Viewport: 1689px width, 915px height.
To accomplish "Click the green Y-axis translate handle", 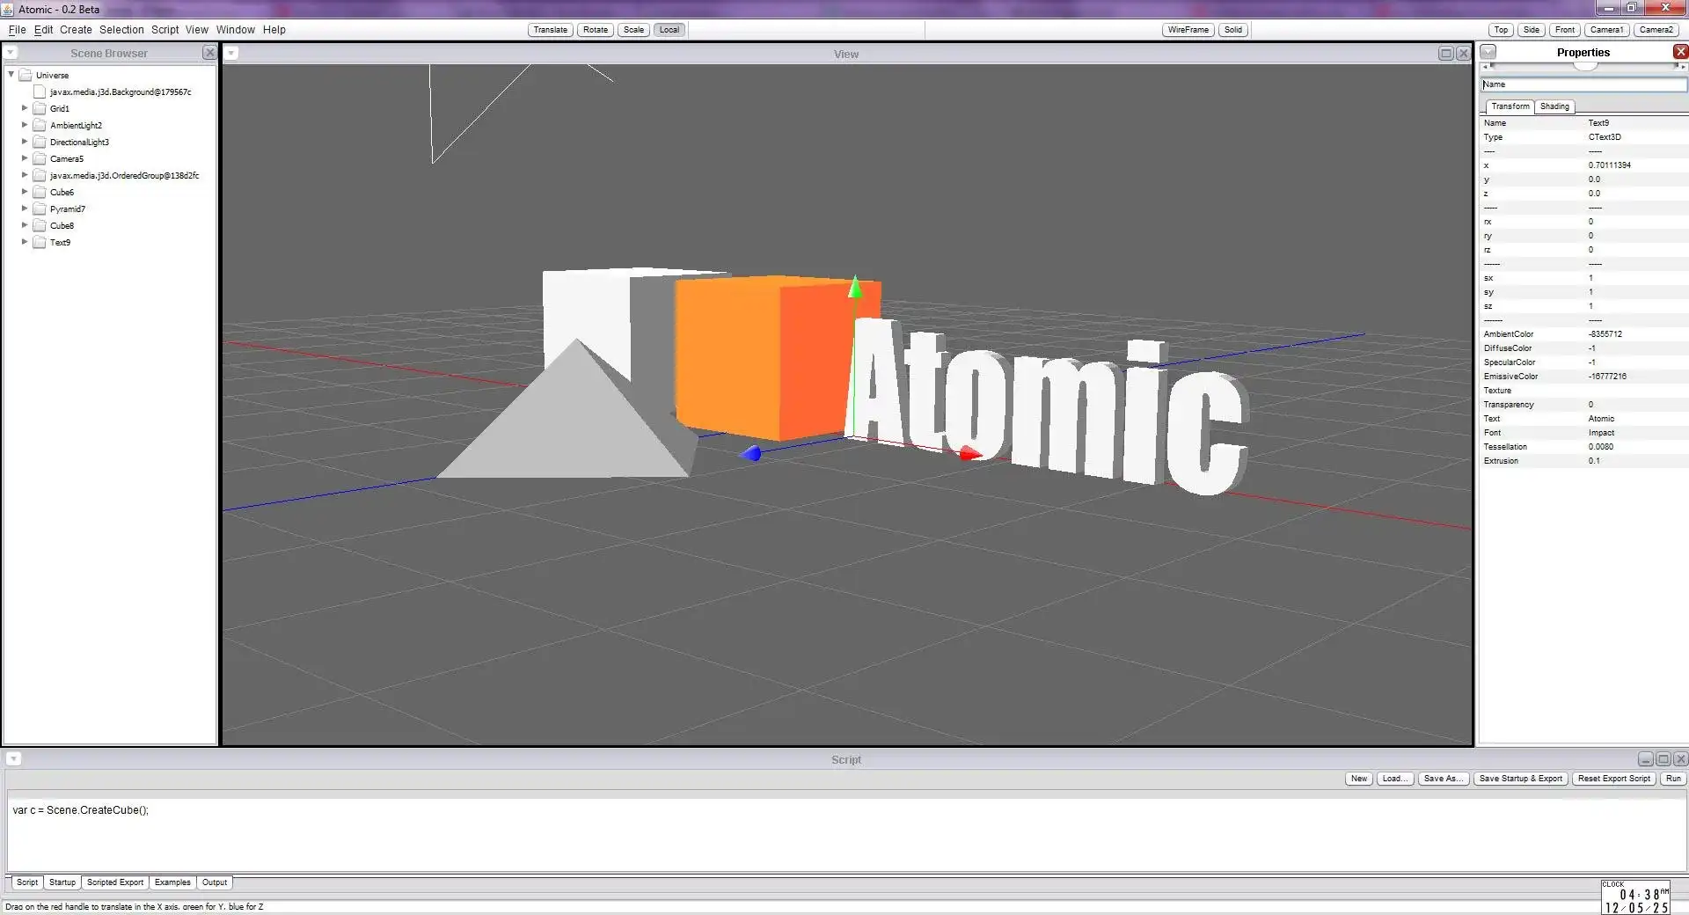I will (854, 287).
